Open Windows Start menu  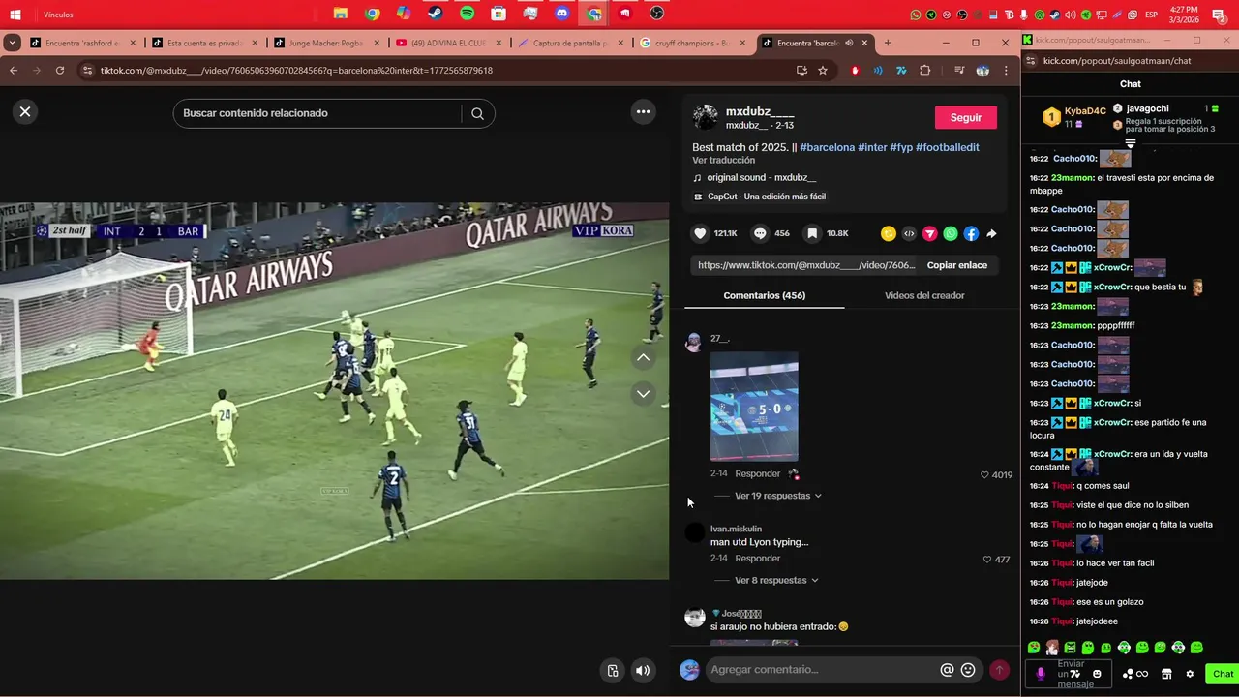coord(15,15)
